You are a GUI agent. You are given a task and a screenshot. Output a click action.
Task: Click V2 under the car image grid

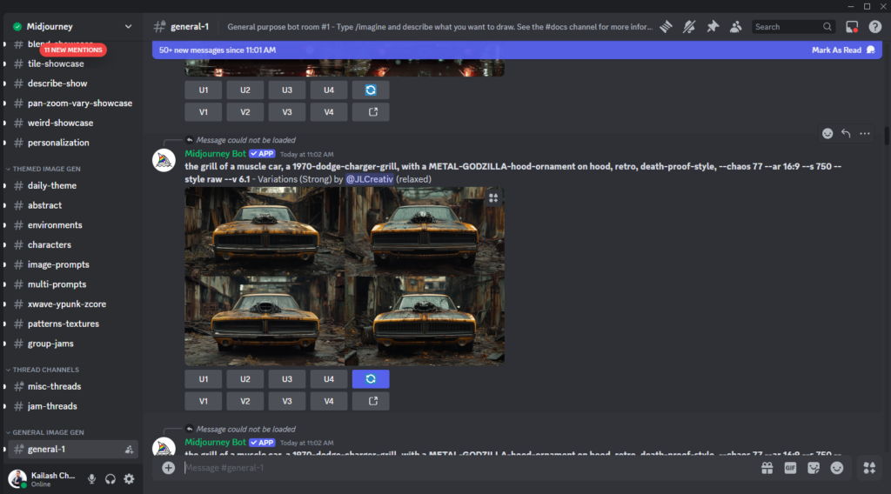coord(245,401)
